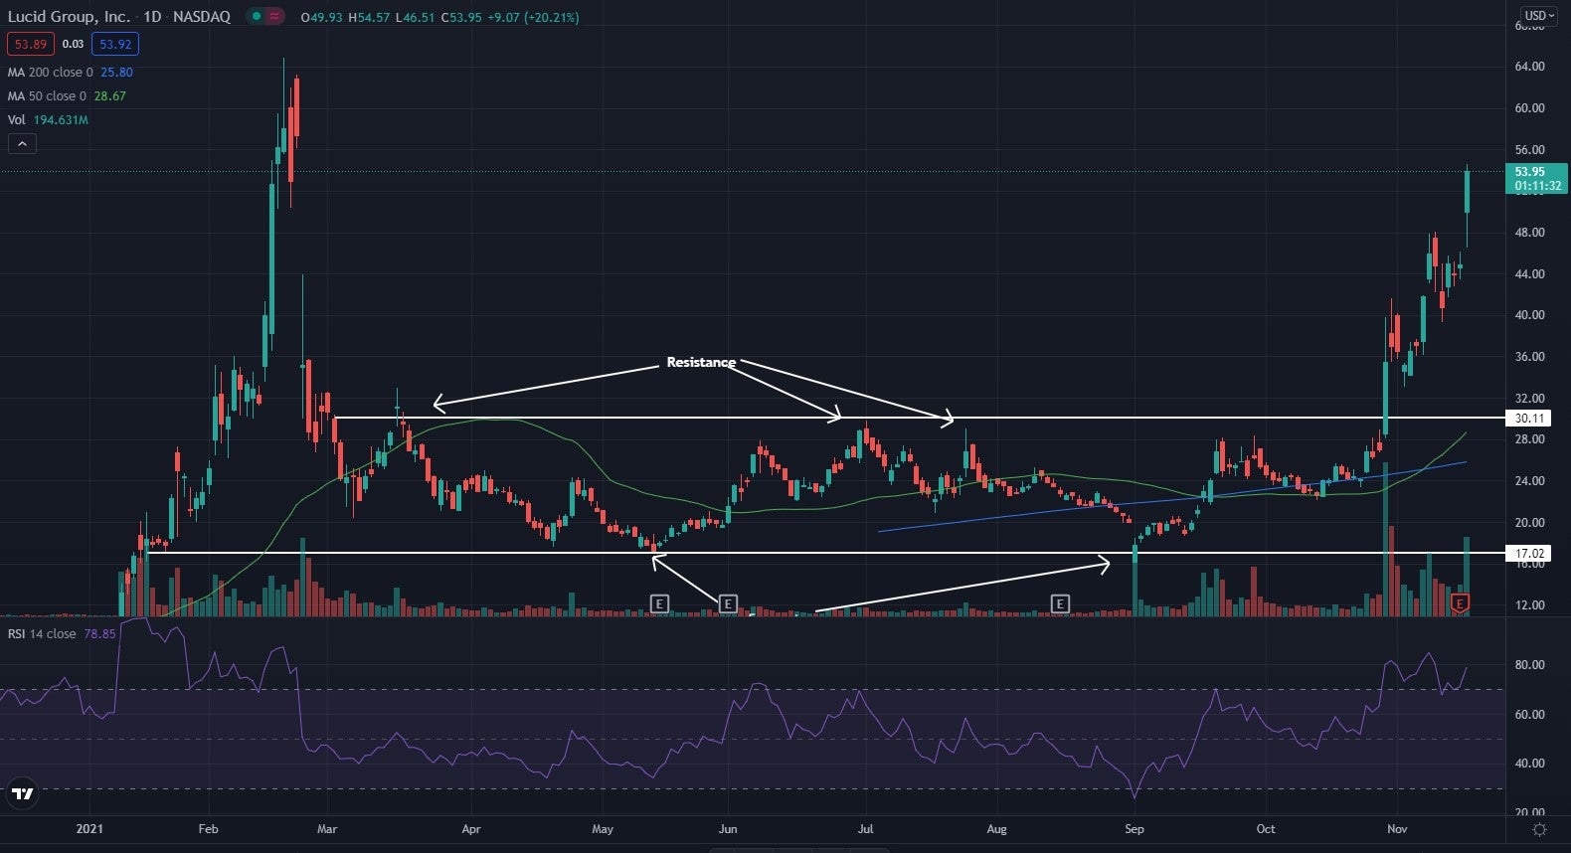Click the low value L46.51
Image resolution: width=1571 pixels, height=853 pixels.
tap(415, 18)
